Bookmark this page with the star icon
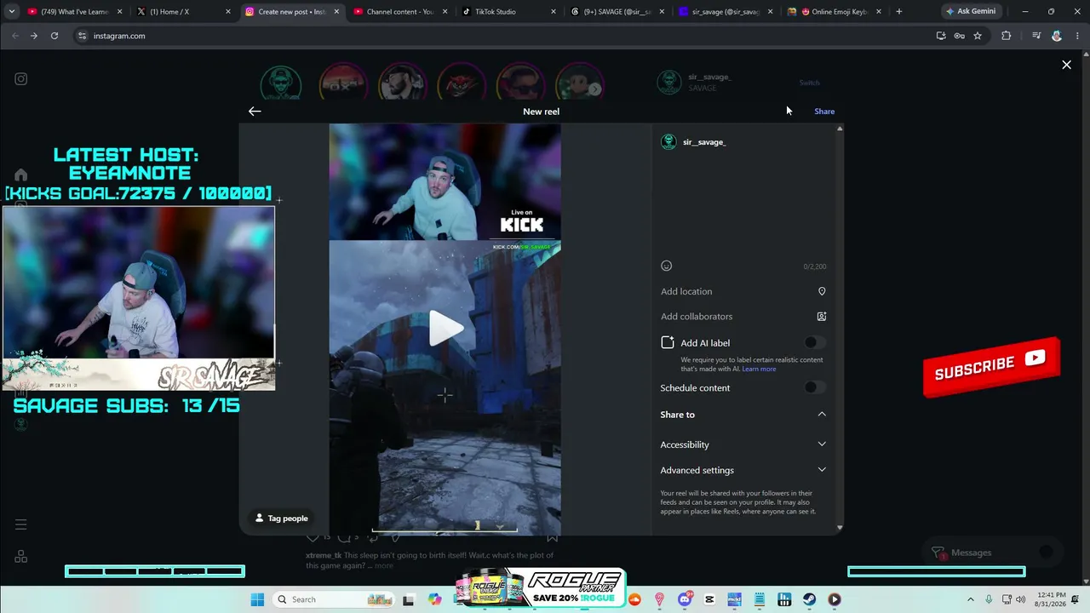This screenshot has width=1090, height=613. coord(978,36)
